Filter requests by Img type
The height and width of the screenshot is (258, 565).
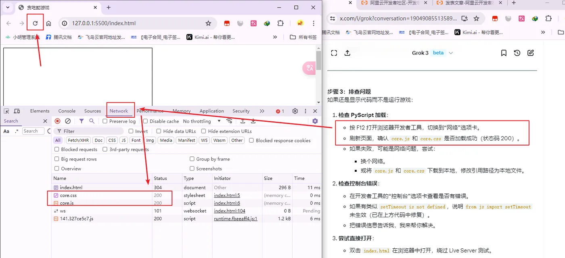point(150,140)
